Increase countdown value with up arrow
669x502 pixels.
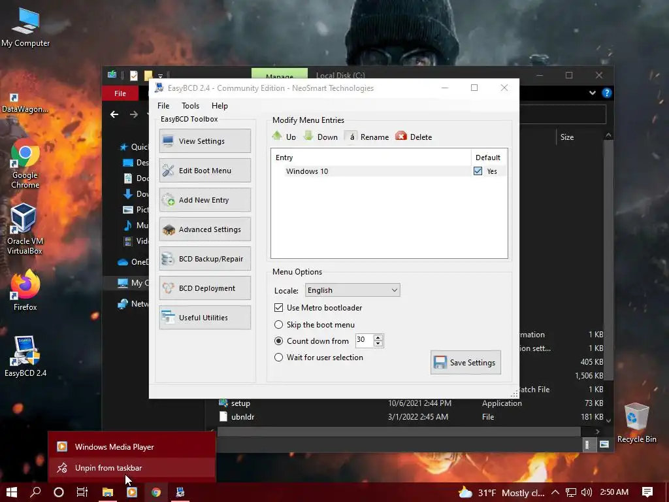pos(378,337)
